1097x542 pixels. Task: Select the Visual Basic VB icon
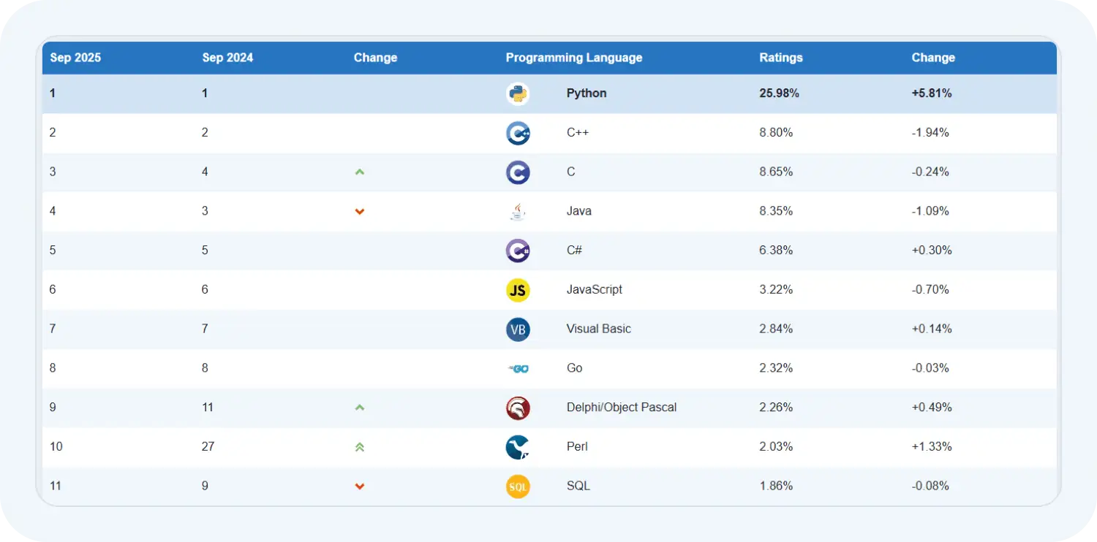click(518, 329)
